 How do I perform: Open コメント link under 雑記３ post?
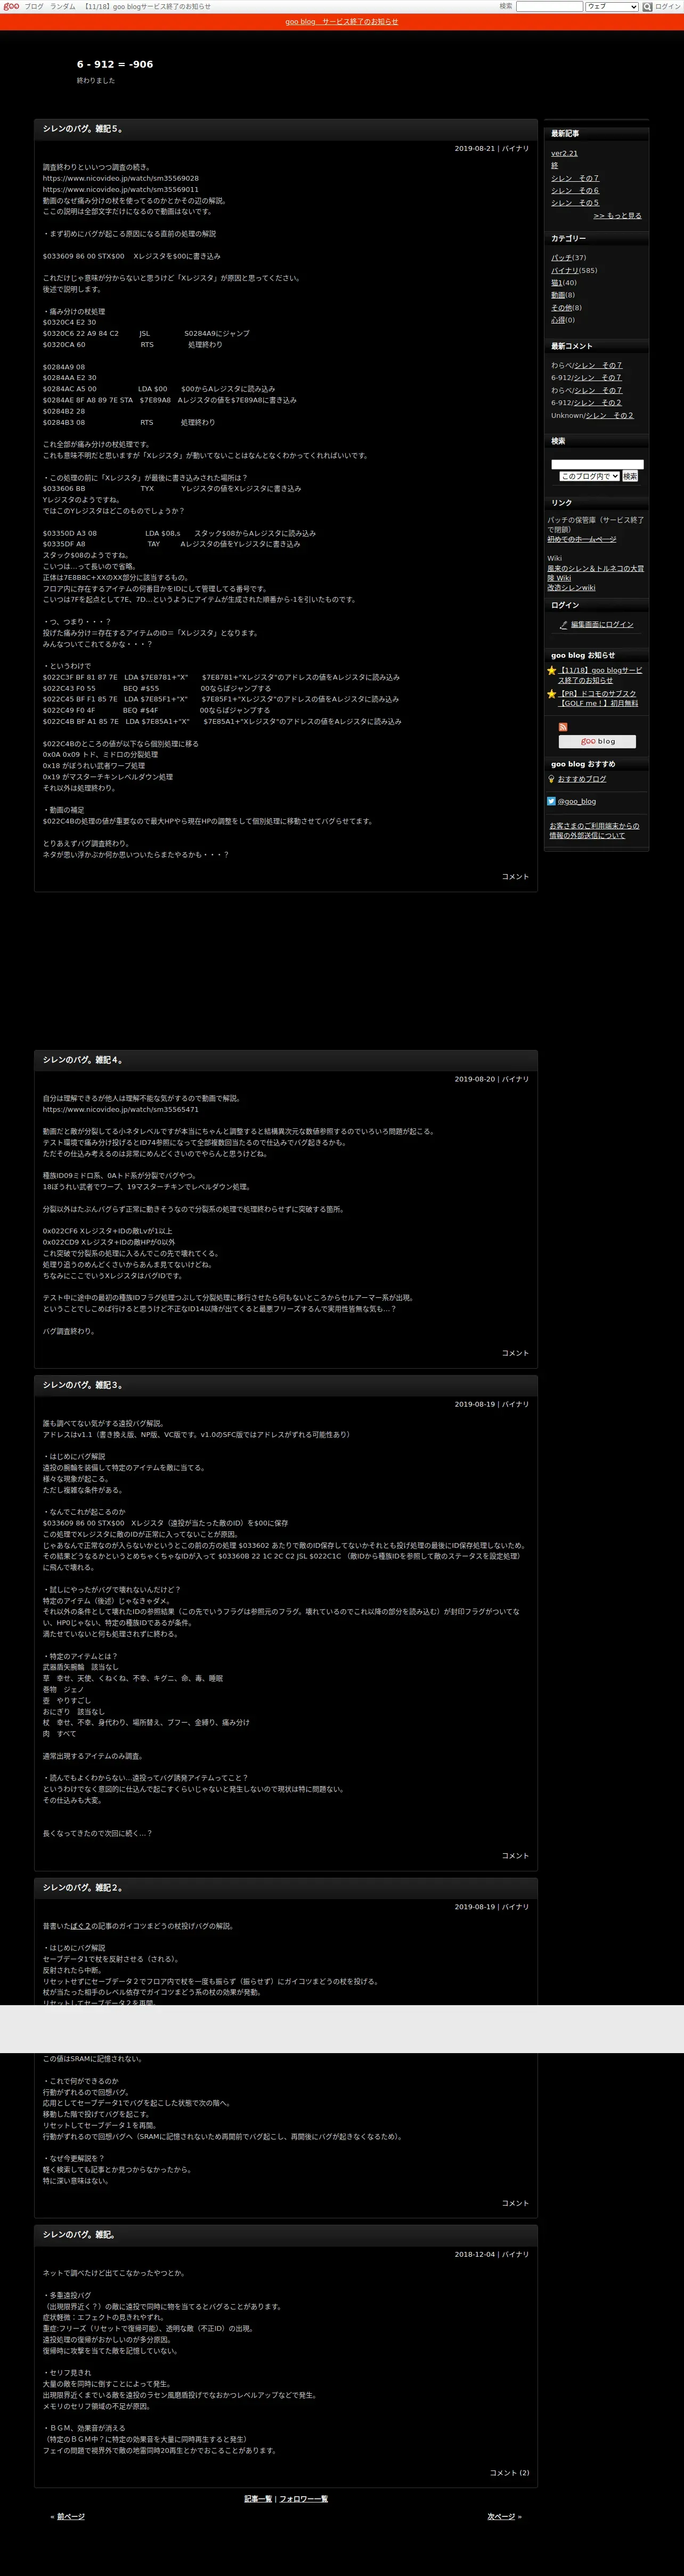click(x=515, y=1855)
